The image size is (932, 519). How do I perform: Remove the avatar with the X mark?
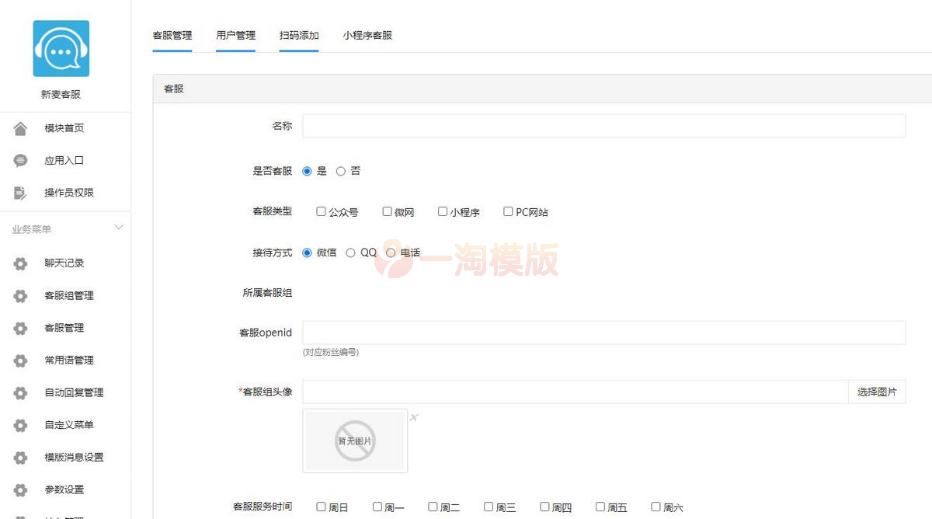(413, 417)
